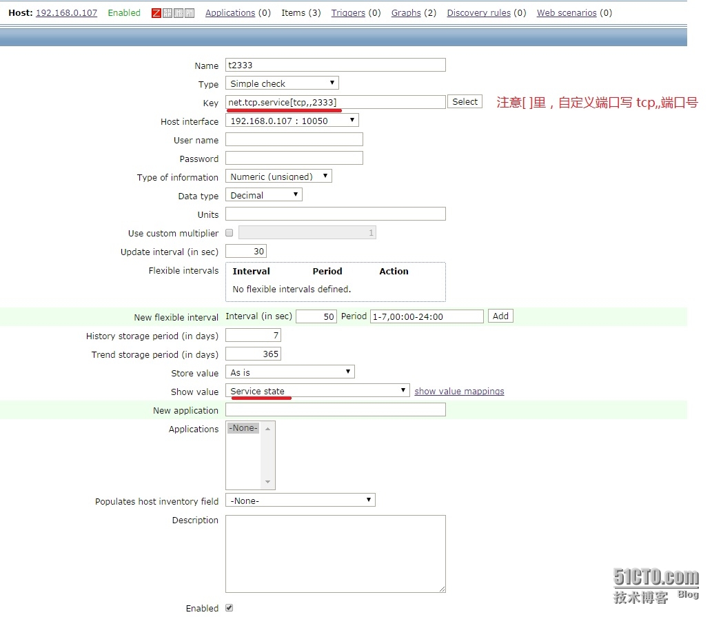Click the Trend storage period field showing 365
The image size is (712, 617).
(254, 354)
